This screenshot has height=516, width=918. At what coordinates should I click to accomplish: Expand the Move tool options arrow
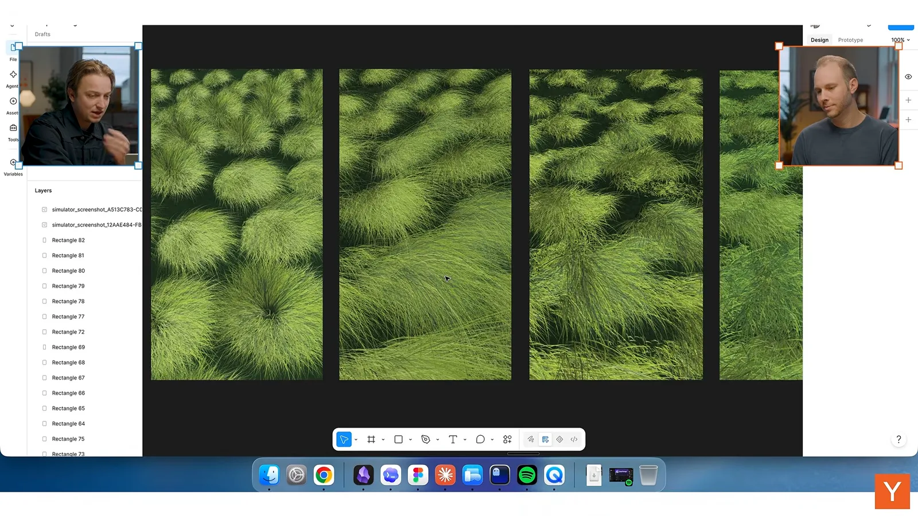356,440
